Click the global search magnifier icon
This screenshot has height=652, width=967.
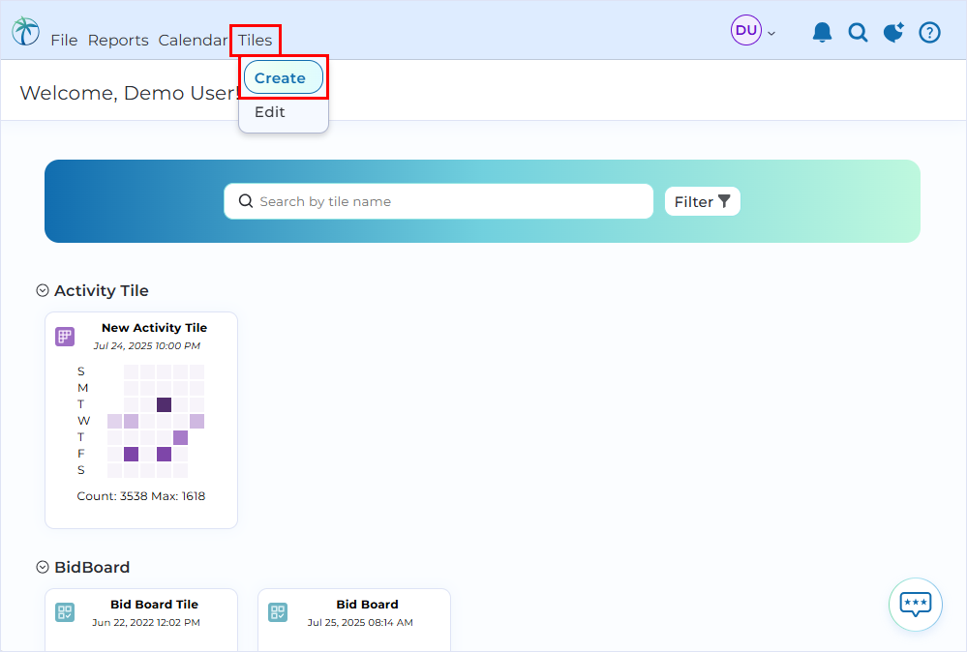[x=858, y=31]
